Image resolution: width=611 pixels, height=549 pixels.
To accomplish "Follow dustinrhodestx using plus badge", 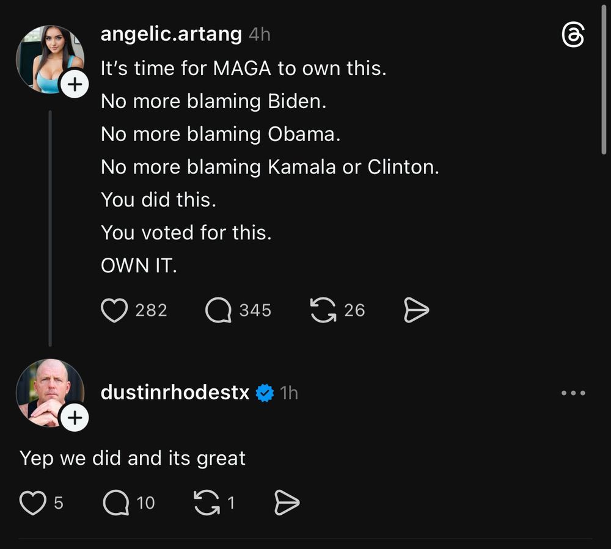I will pos(75,418).
